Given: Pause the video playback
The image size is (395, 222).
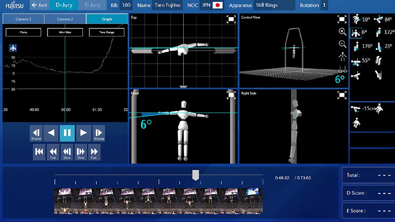Looking at the screenshot, I should 67,133.
